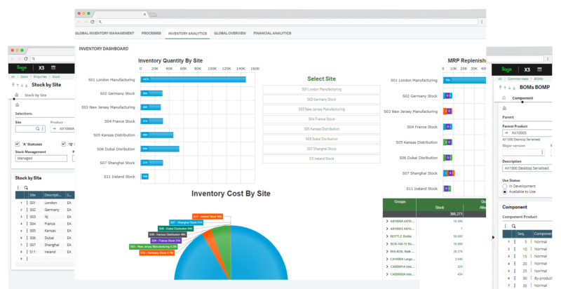This screenshot has height=289, width=561.
Task: Select S04 France Stock site filter
Action: (x=321, y=119)
